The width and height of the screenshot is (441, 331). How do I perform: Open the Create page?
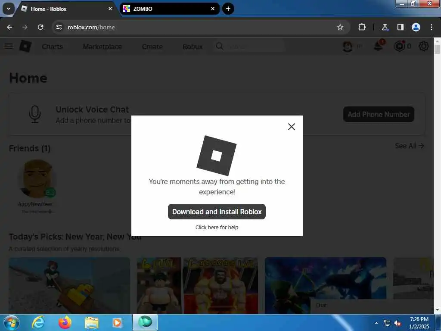pyautogui.click(x=152, y=47)
